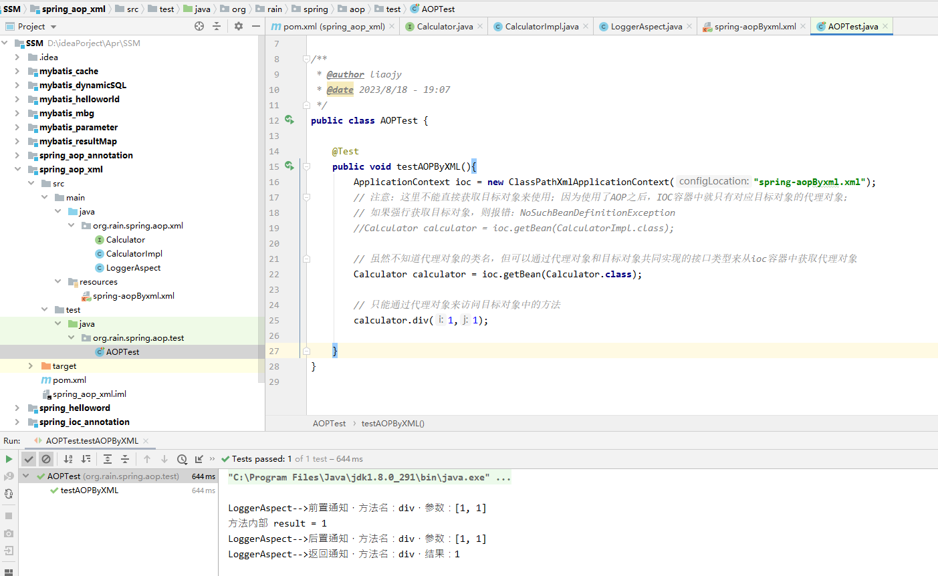Image resolution: width=938 pixels, height=576 pixels.
Task: Select AOPTest.testAOPByXML run tab
Action: tap(92, 441)
